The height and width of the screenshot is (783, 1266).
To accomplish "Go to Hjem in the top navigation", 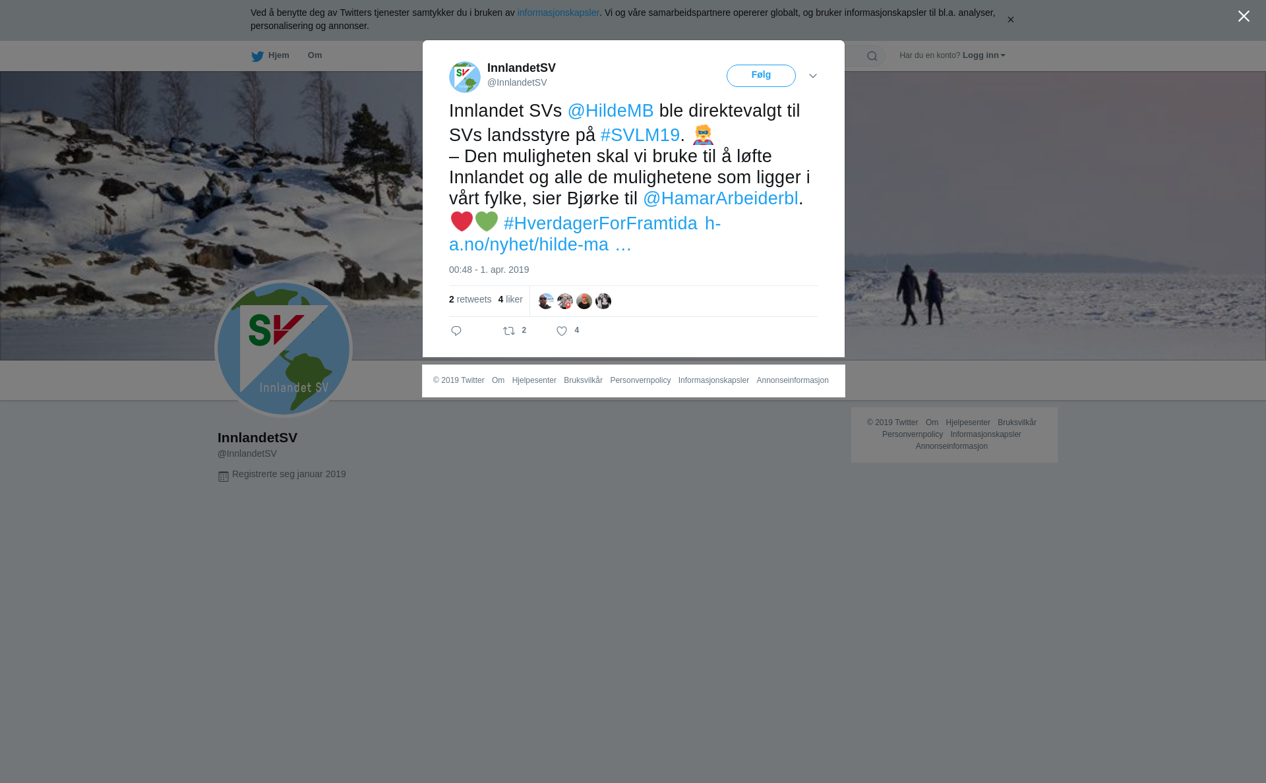I will [x=270, y=55].
